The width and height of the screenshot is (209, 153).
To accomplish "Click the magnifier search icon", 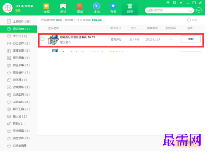I will pyautogui.click(x=191, y=10).
